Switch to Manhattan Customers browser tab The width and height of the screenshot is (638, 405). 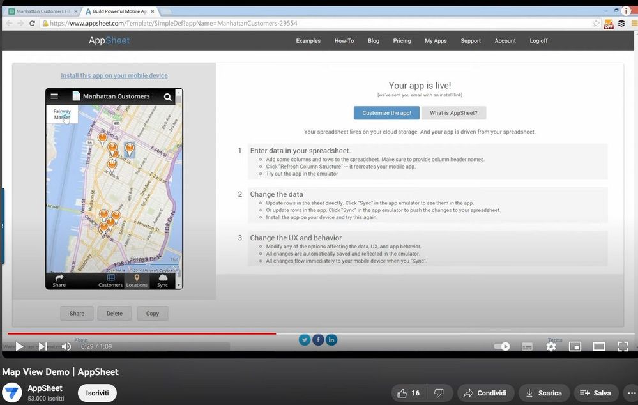(43, 11)
